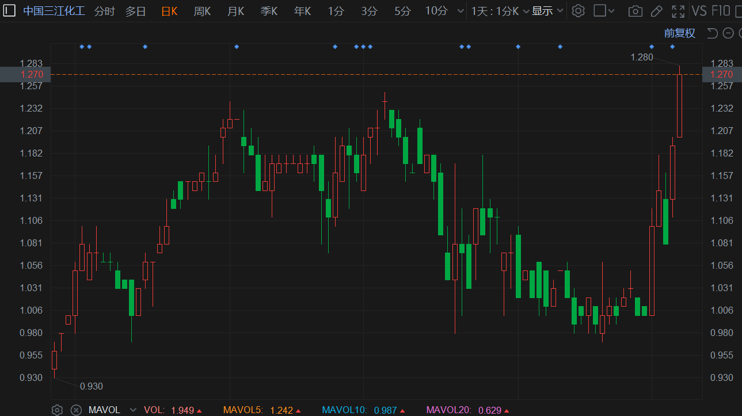Toggle the square layout box icon
Image resolution: width=742 pixels, height=416 pixels.
[x=600, y=10]
